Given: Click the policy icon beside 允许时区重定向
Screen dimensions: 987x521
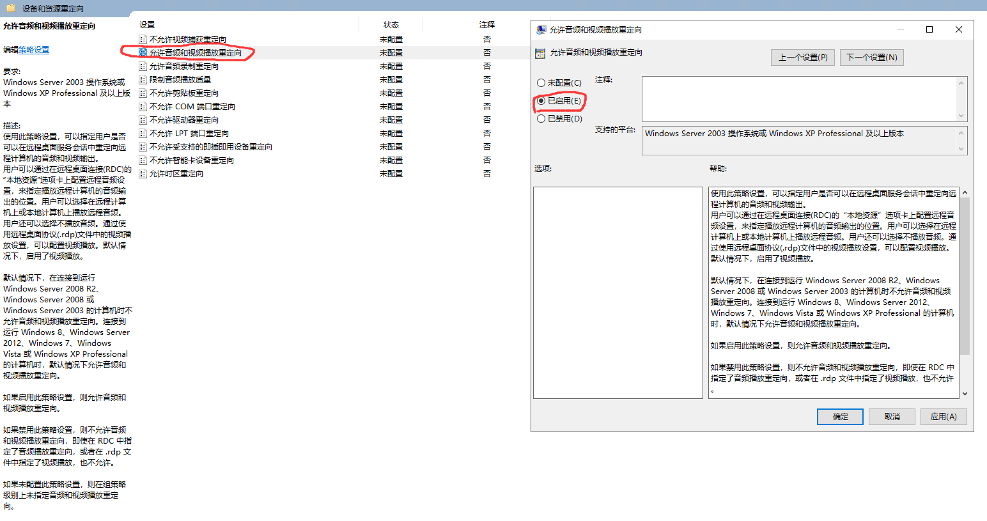Looking at the screenshot, I should (143, 174).
